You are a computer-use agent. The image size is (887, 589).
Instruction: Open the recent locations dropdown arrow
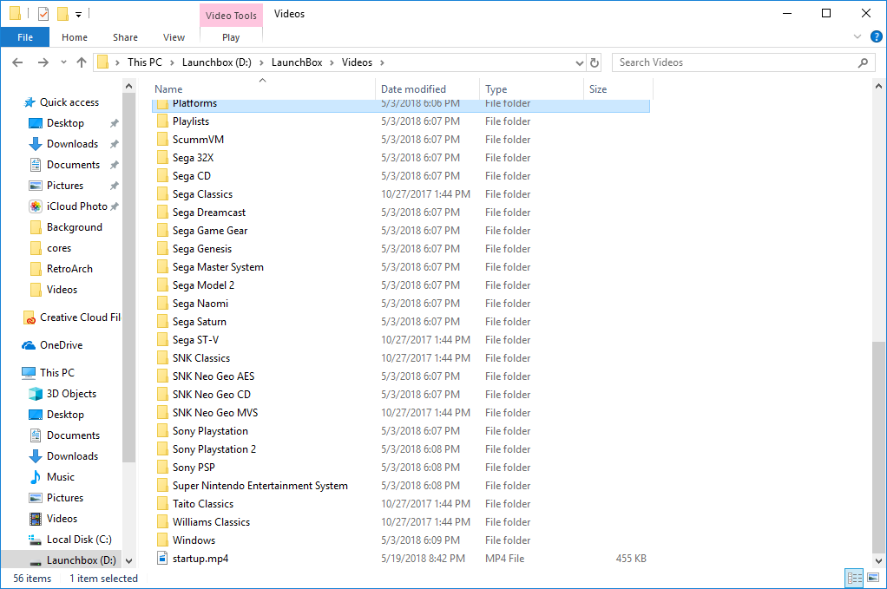point(63,62)
